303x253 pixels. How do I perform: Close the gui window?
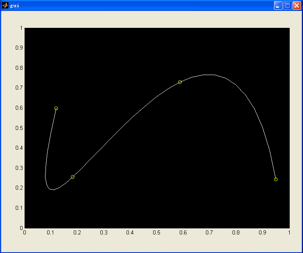pyautogui.click(x=297, y=5)
